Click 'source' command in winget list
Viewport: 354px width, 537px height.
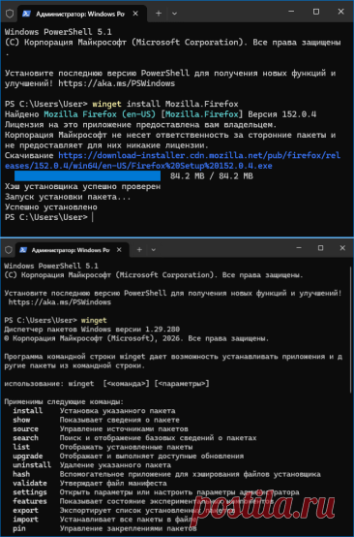pos(25,428)
